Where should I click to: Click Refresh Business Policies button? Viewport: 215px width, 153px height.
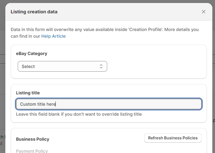[x=173, y=138]
